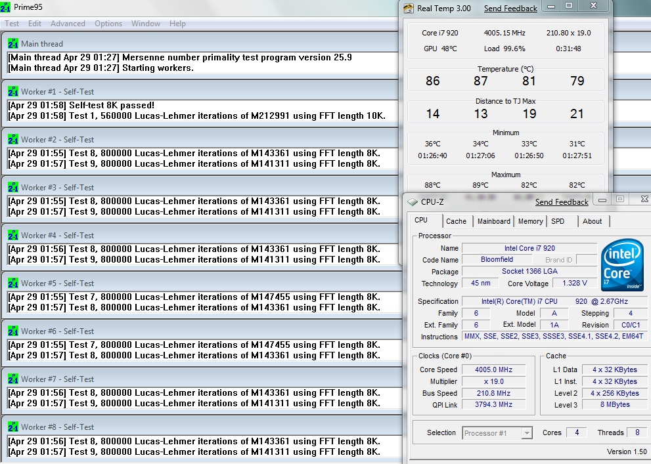Click the Core Voltage 1.328 V value
The image size is (651, 464).
[x=575, y=284]
